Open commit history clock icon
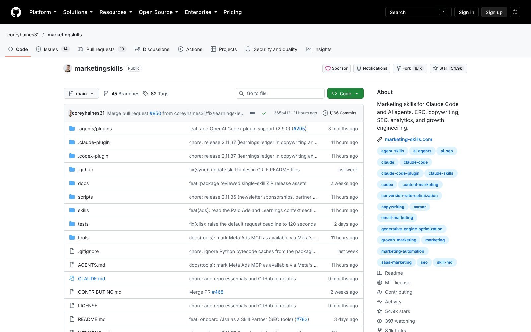 (x=325, y=113)
